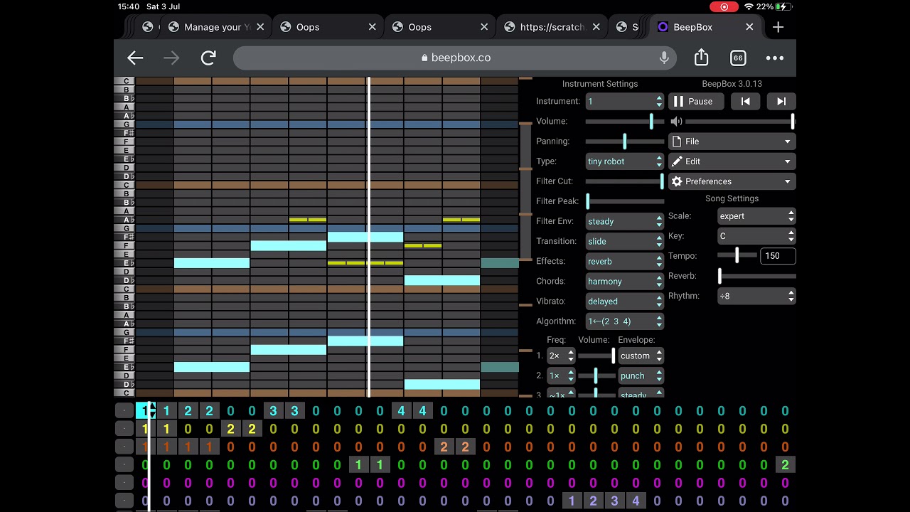Open operator 1 Freq dropdown showing 2×
This screenshot has height=512, width=910.
561,356
